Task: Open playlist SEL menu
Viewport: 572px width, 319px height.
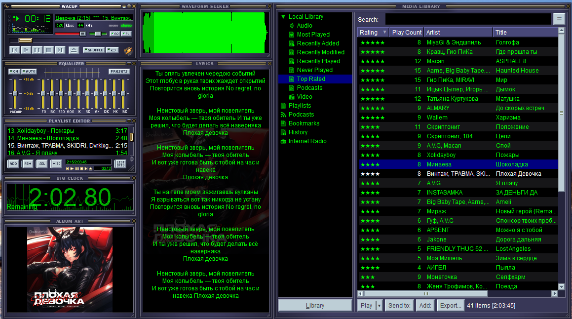Action: click(42, 164)
